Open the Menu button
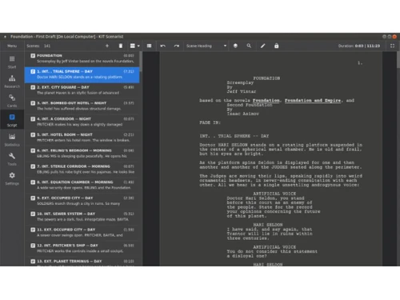 12,46
